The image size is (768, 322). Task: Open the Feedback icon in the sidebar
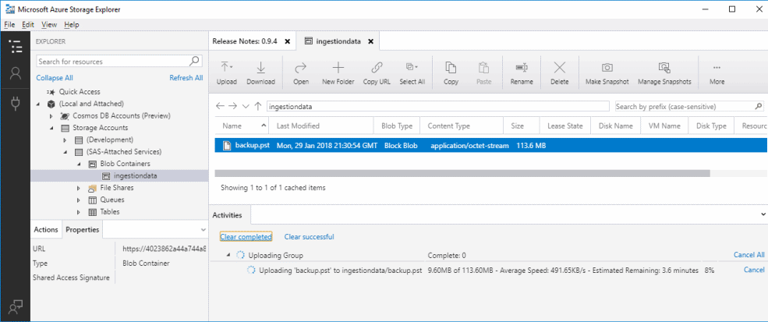tap(16, 306)
